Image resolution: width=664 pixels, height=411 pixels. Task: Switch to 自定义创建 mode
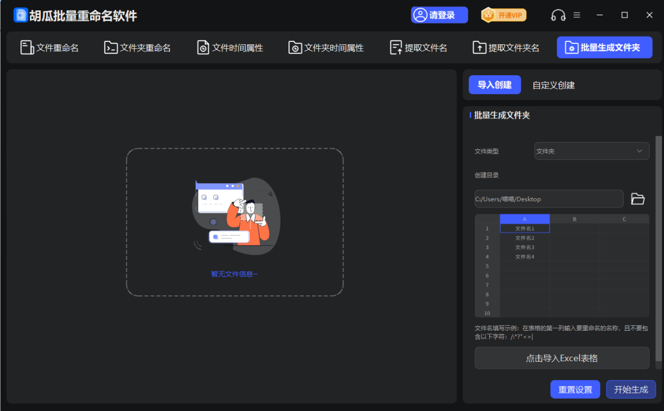pos(553,85)
